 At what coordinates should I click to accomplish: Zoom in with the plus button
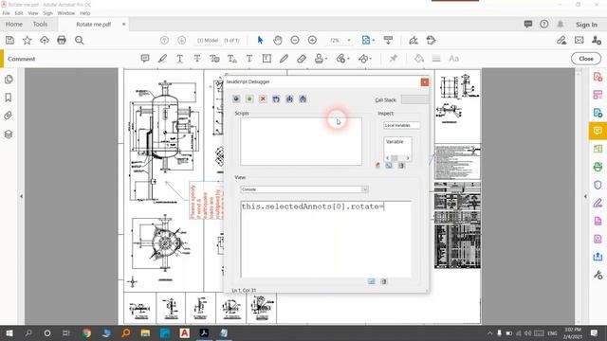[x=312, y=40]
